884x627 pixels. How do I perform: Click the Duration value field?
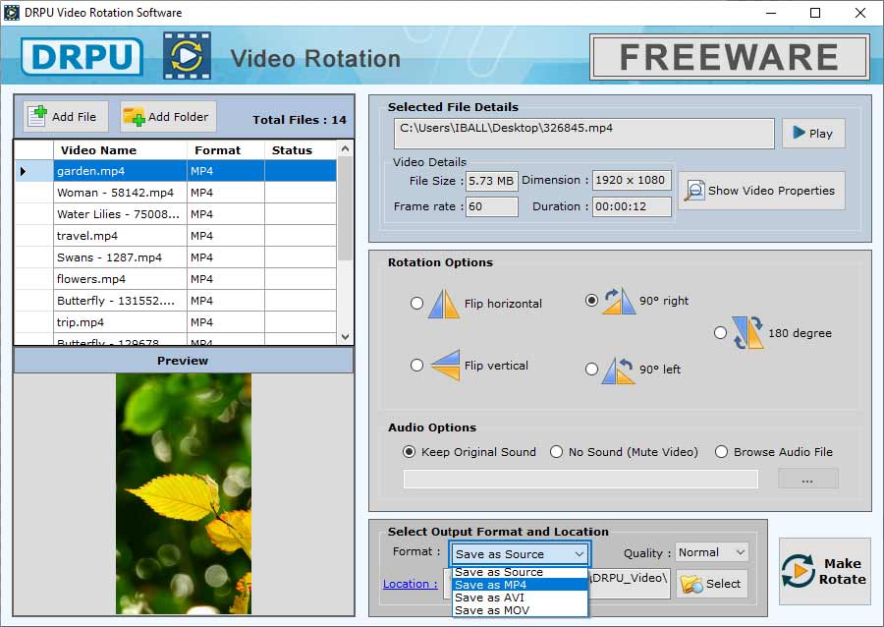tap(632, 207)
